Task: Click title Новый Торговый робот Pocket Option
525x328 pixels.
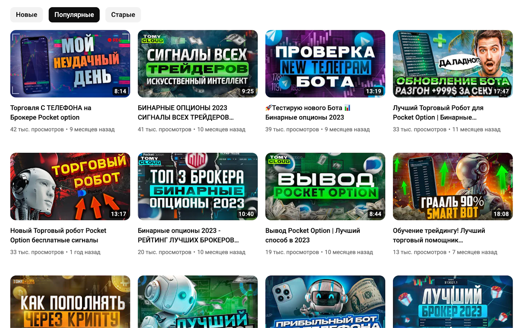Action: (x=58, y=235)
